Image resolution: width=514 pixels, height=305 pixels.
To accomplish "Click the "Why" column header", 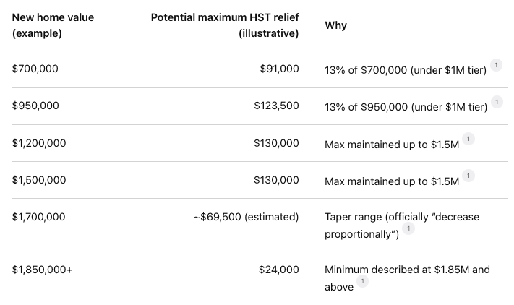I will tap(335, 25).
